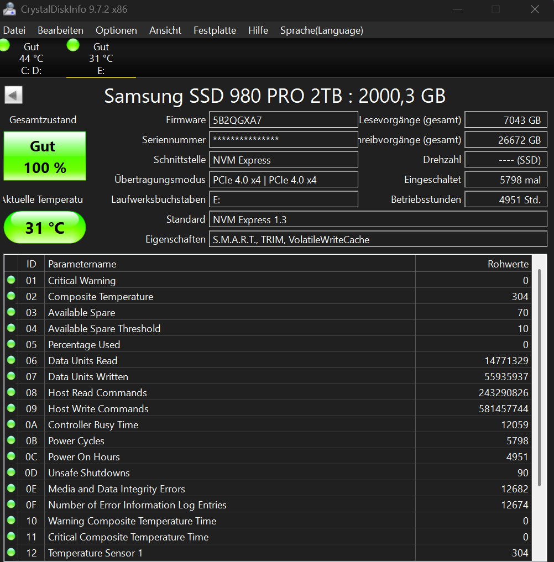
Task: Open the Ansicht menu
Action: (165, 30)
